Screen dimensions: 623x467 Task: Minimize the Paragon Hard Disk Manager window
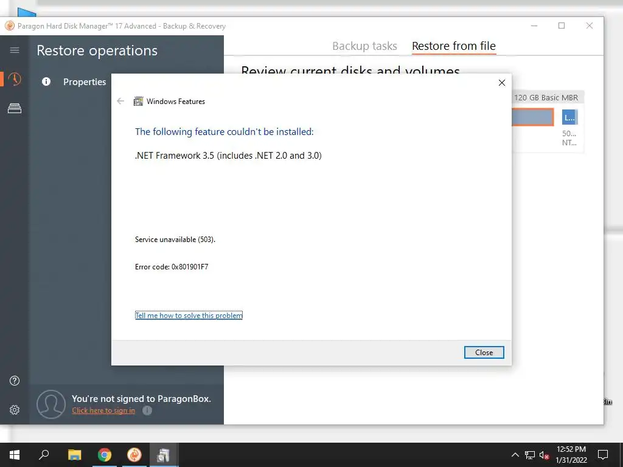click(534, 26)
